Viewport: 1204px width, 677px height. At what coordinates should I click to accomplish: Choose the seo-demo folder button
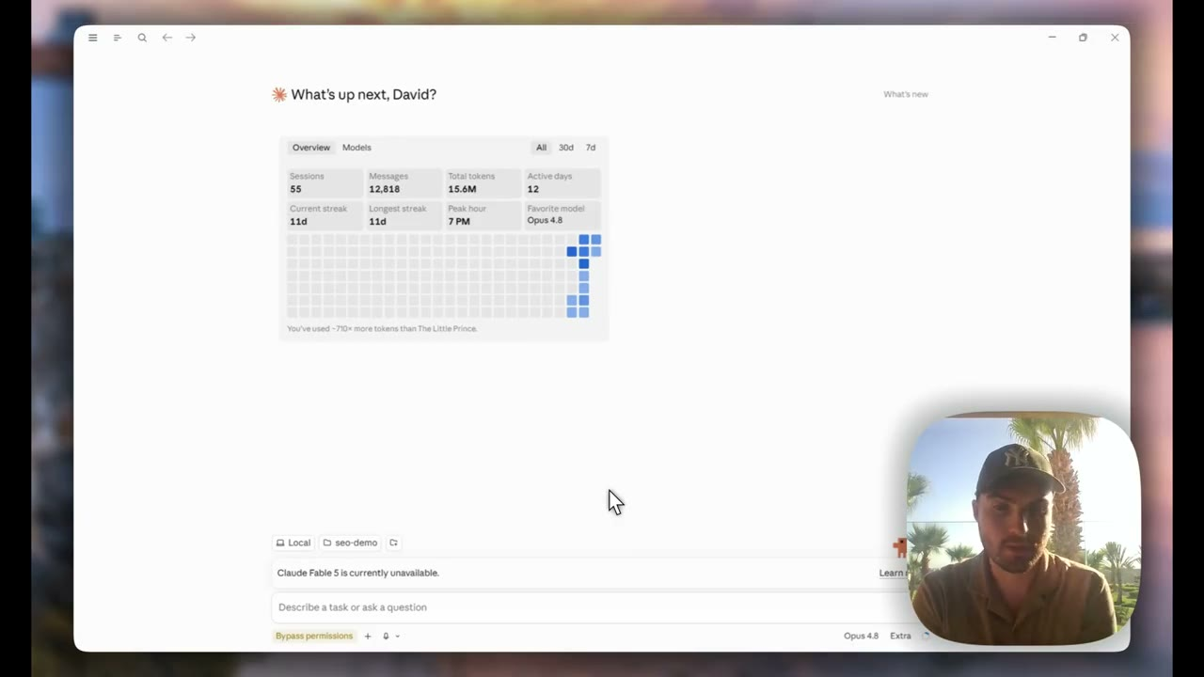point(350,543)
